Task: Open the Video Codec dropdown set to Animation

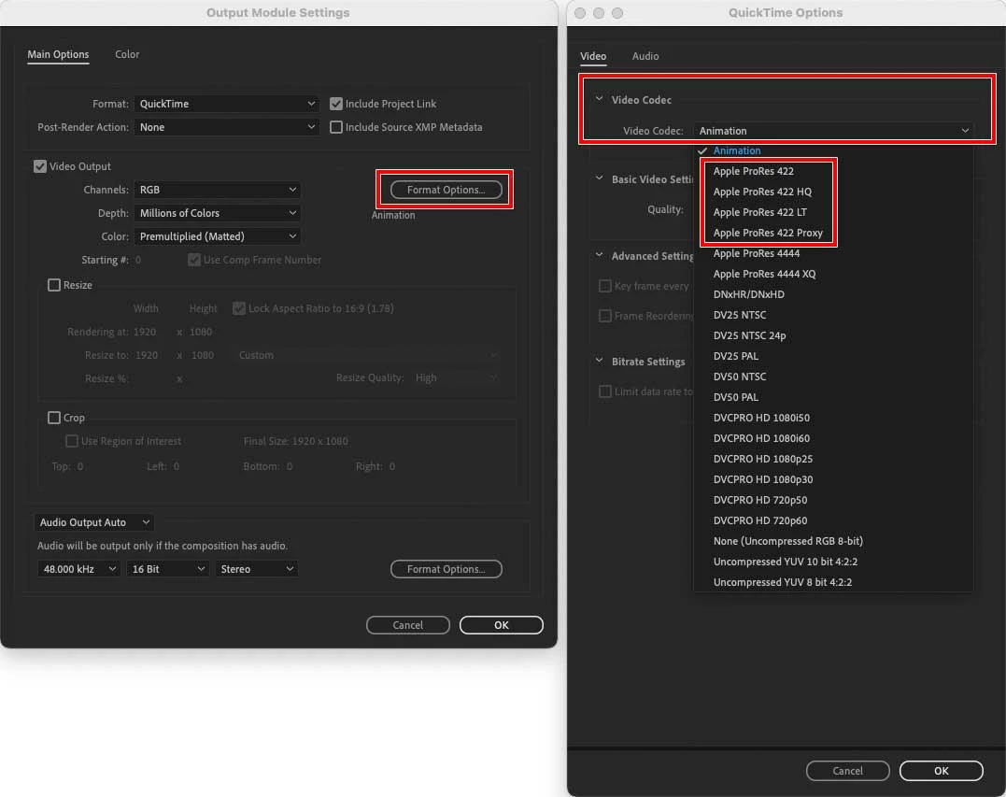Action: click(833, 131)
